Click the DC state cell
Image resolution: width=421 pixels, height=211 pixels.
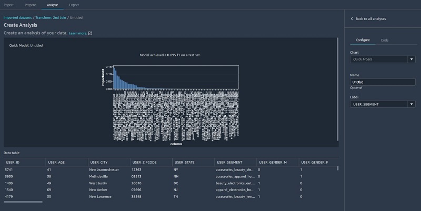point(176,183)
